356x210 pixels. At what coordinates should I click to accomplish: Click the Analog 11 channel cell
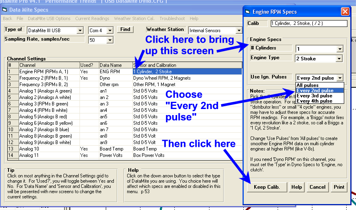click(49, 155)
